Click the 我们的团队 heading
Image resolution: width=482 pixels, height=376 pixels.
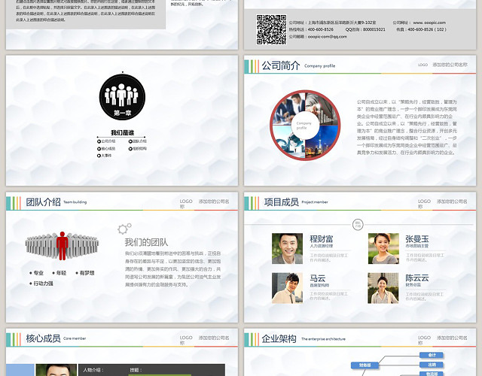(x=146, y=242)
